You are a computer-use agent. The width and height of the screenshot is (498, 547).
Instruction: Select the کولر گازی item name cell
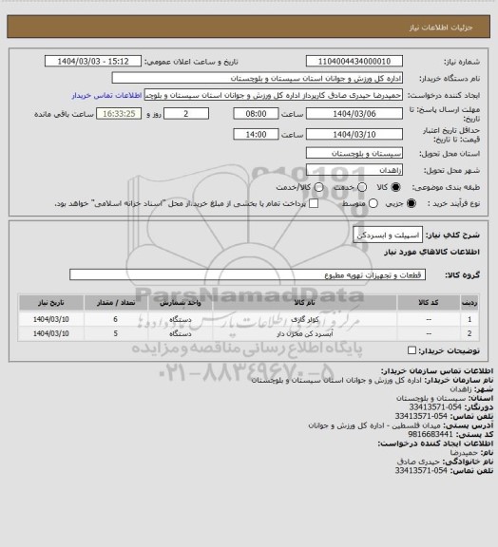coord(304,319)
